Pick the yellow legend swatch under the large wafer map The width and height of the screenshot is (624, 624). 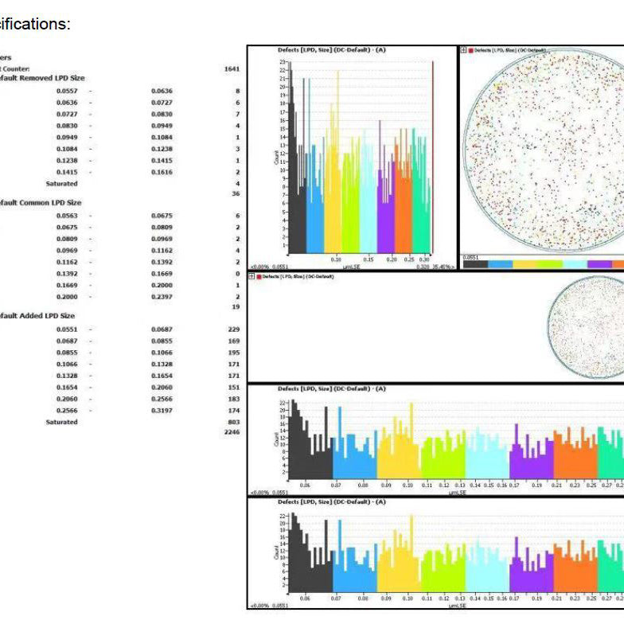pyautogui.click(x=525, y=264)
